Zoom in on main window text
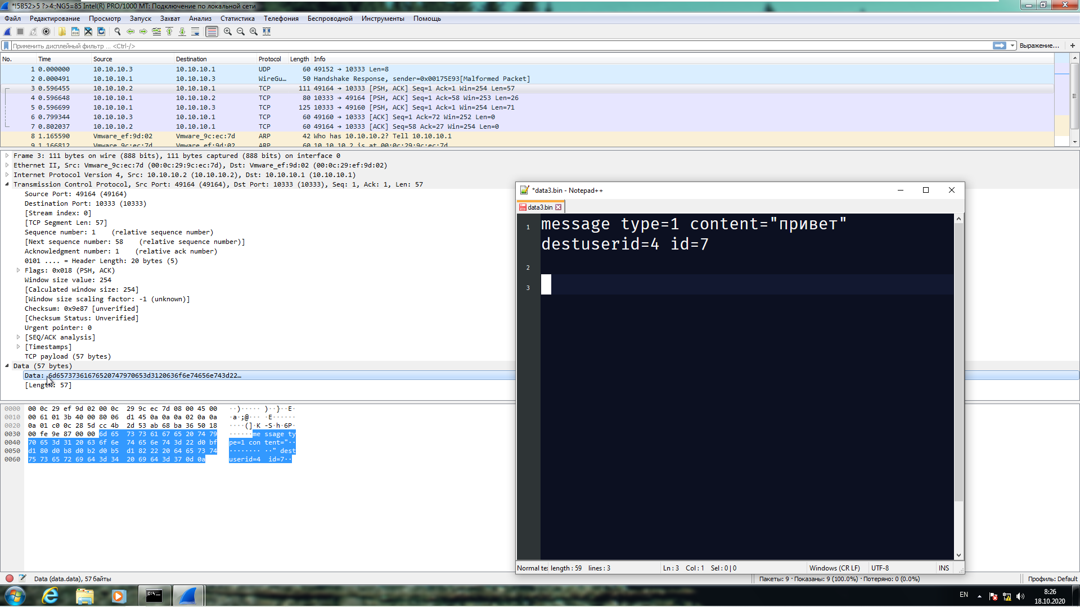 [x=228, y=31]
